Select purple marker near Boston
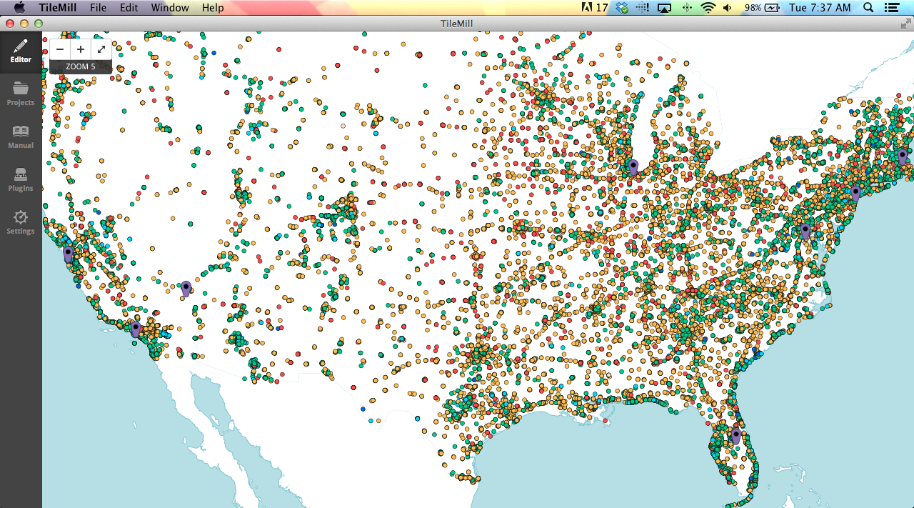 903,156
